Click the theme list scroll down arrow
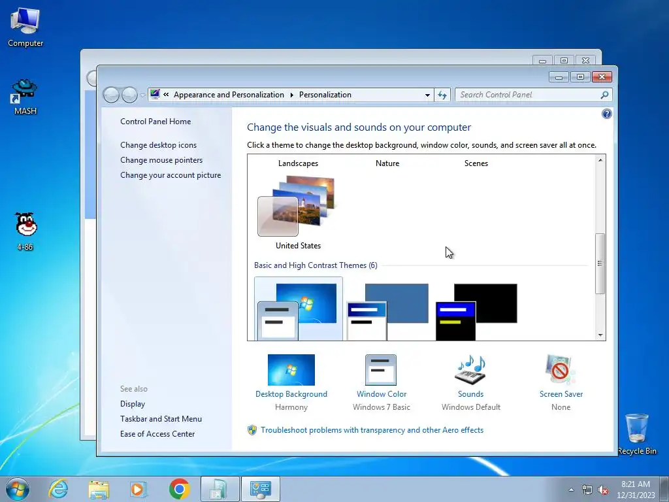Viewport: 669px width, 502px height. [x=600, y=335]
